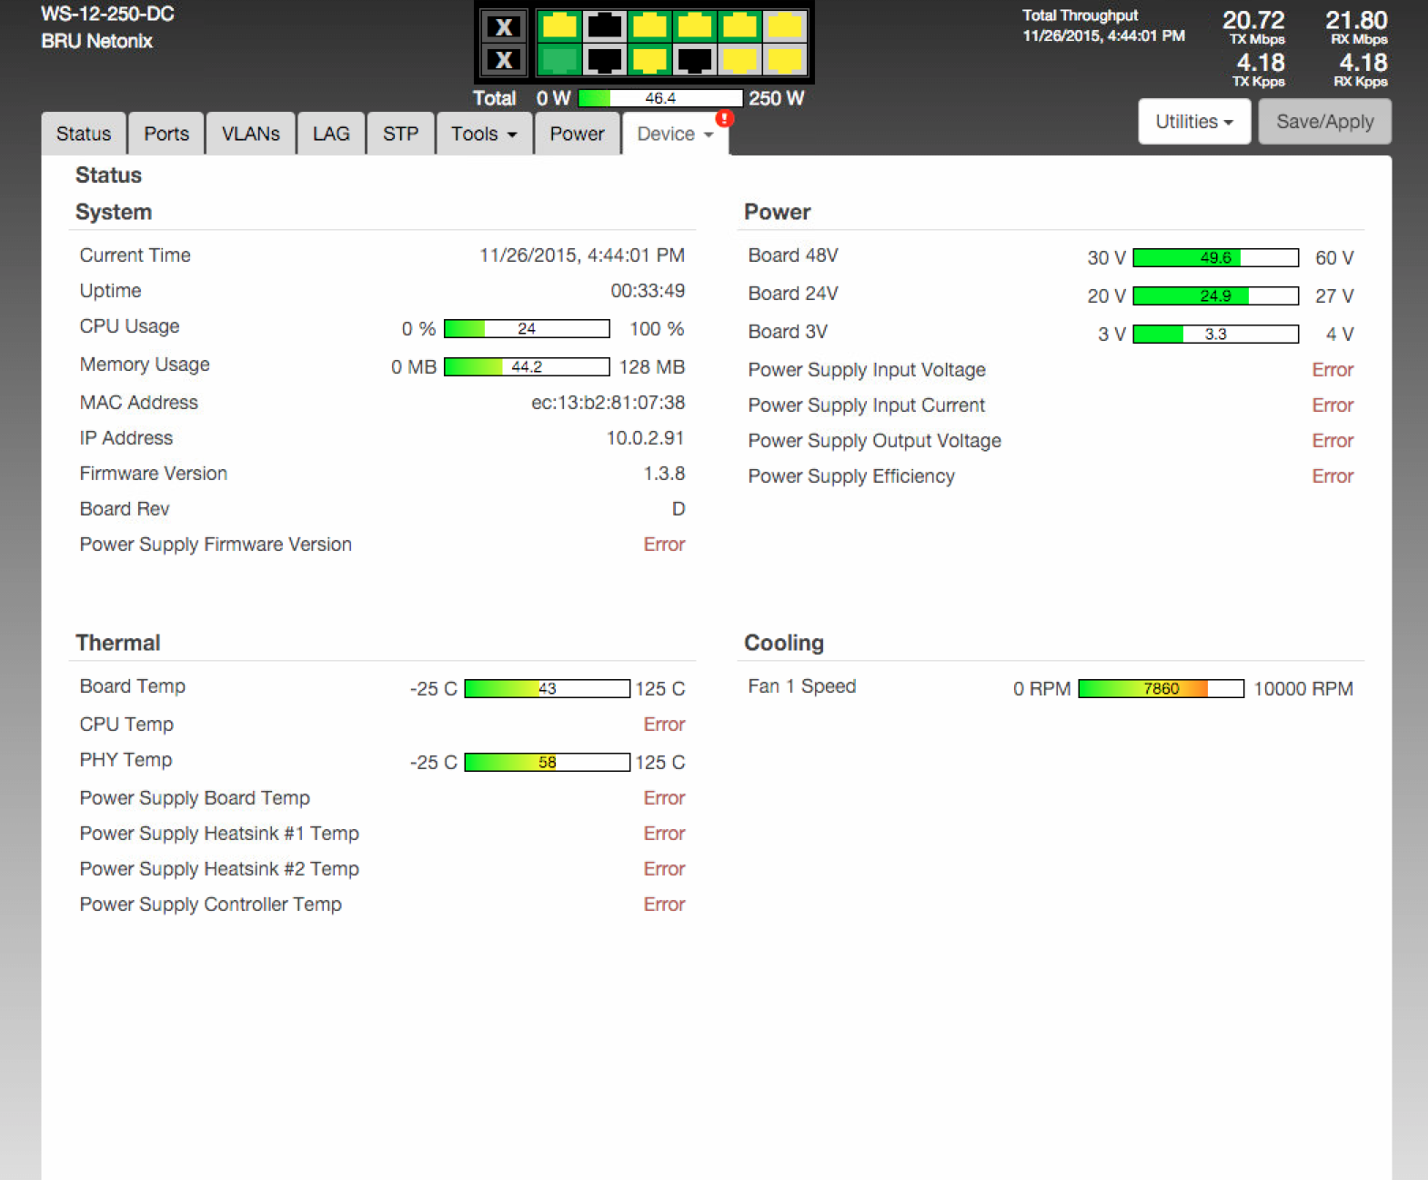Select bottom-row first solid green port icon
This screenshot has width=1428, height=1180.
point(559,60)
